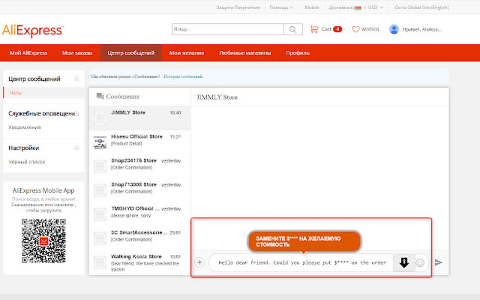The image size is (480, 300).
Task: Collapse the Служебные оповещения sidebar section
Action: coord(77,113)
